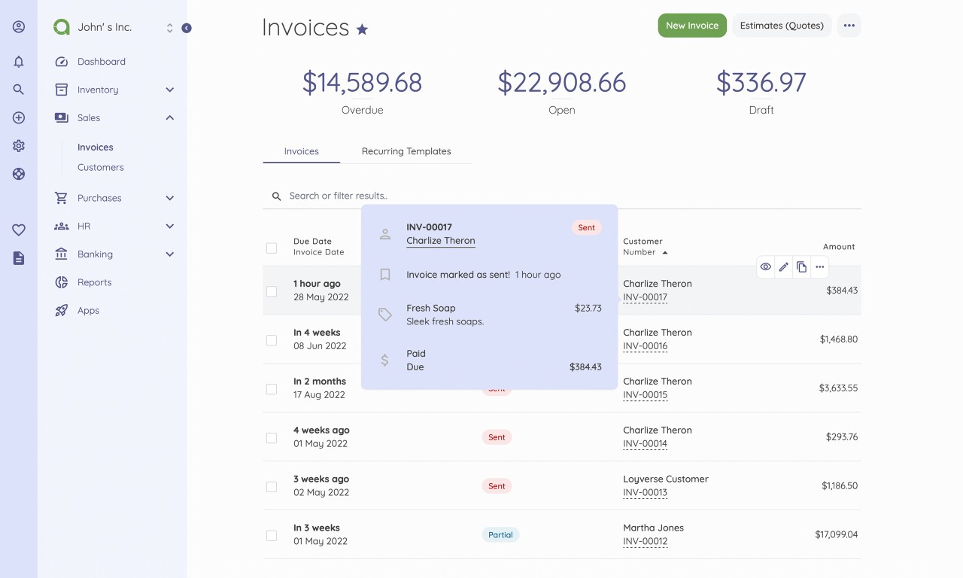Viewport: 963px width, 578px height.
Task: Click the edit pencil icon for INV-00017
Action: (783, 267)
